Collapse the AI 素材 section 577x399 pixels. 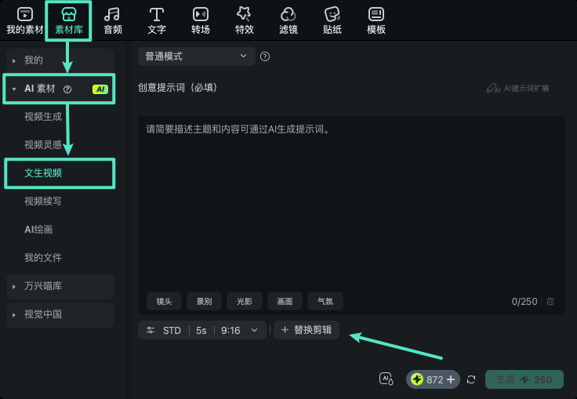pos(14,89)
